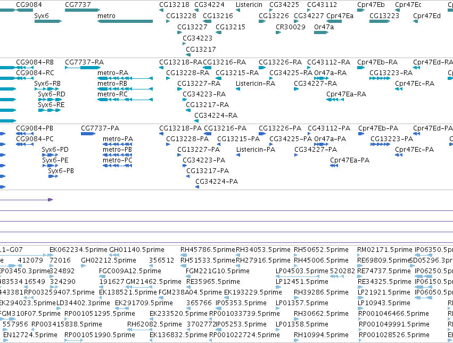Select the metro gene bar
The image size is (453, 343).
point(125,21)
